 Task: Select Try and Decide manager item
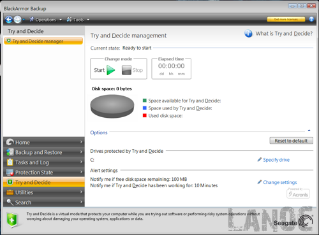pos(43,41)
